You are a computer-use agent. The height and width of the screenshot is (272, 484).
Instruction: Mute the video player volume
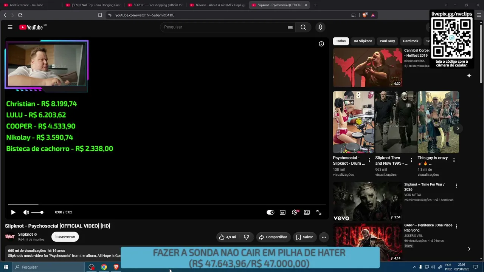coord(26,212)
